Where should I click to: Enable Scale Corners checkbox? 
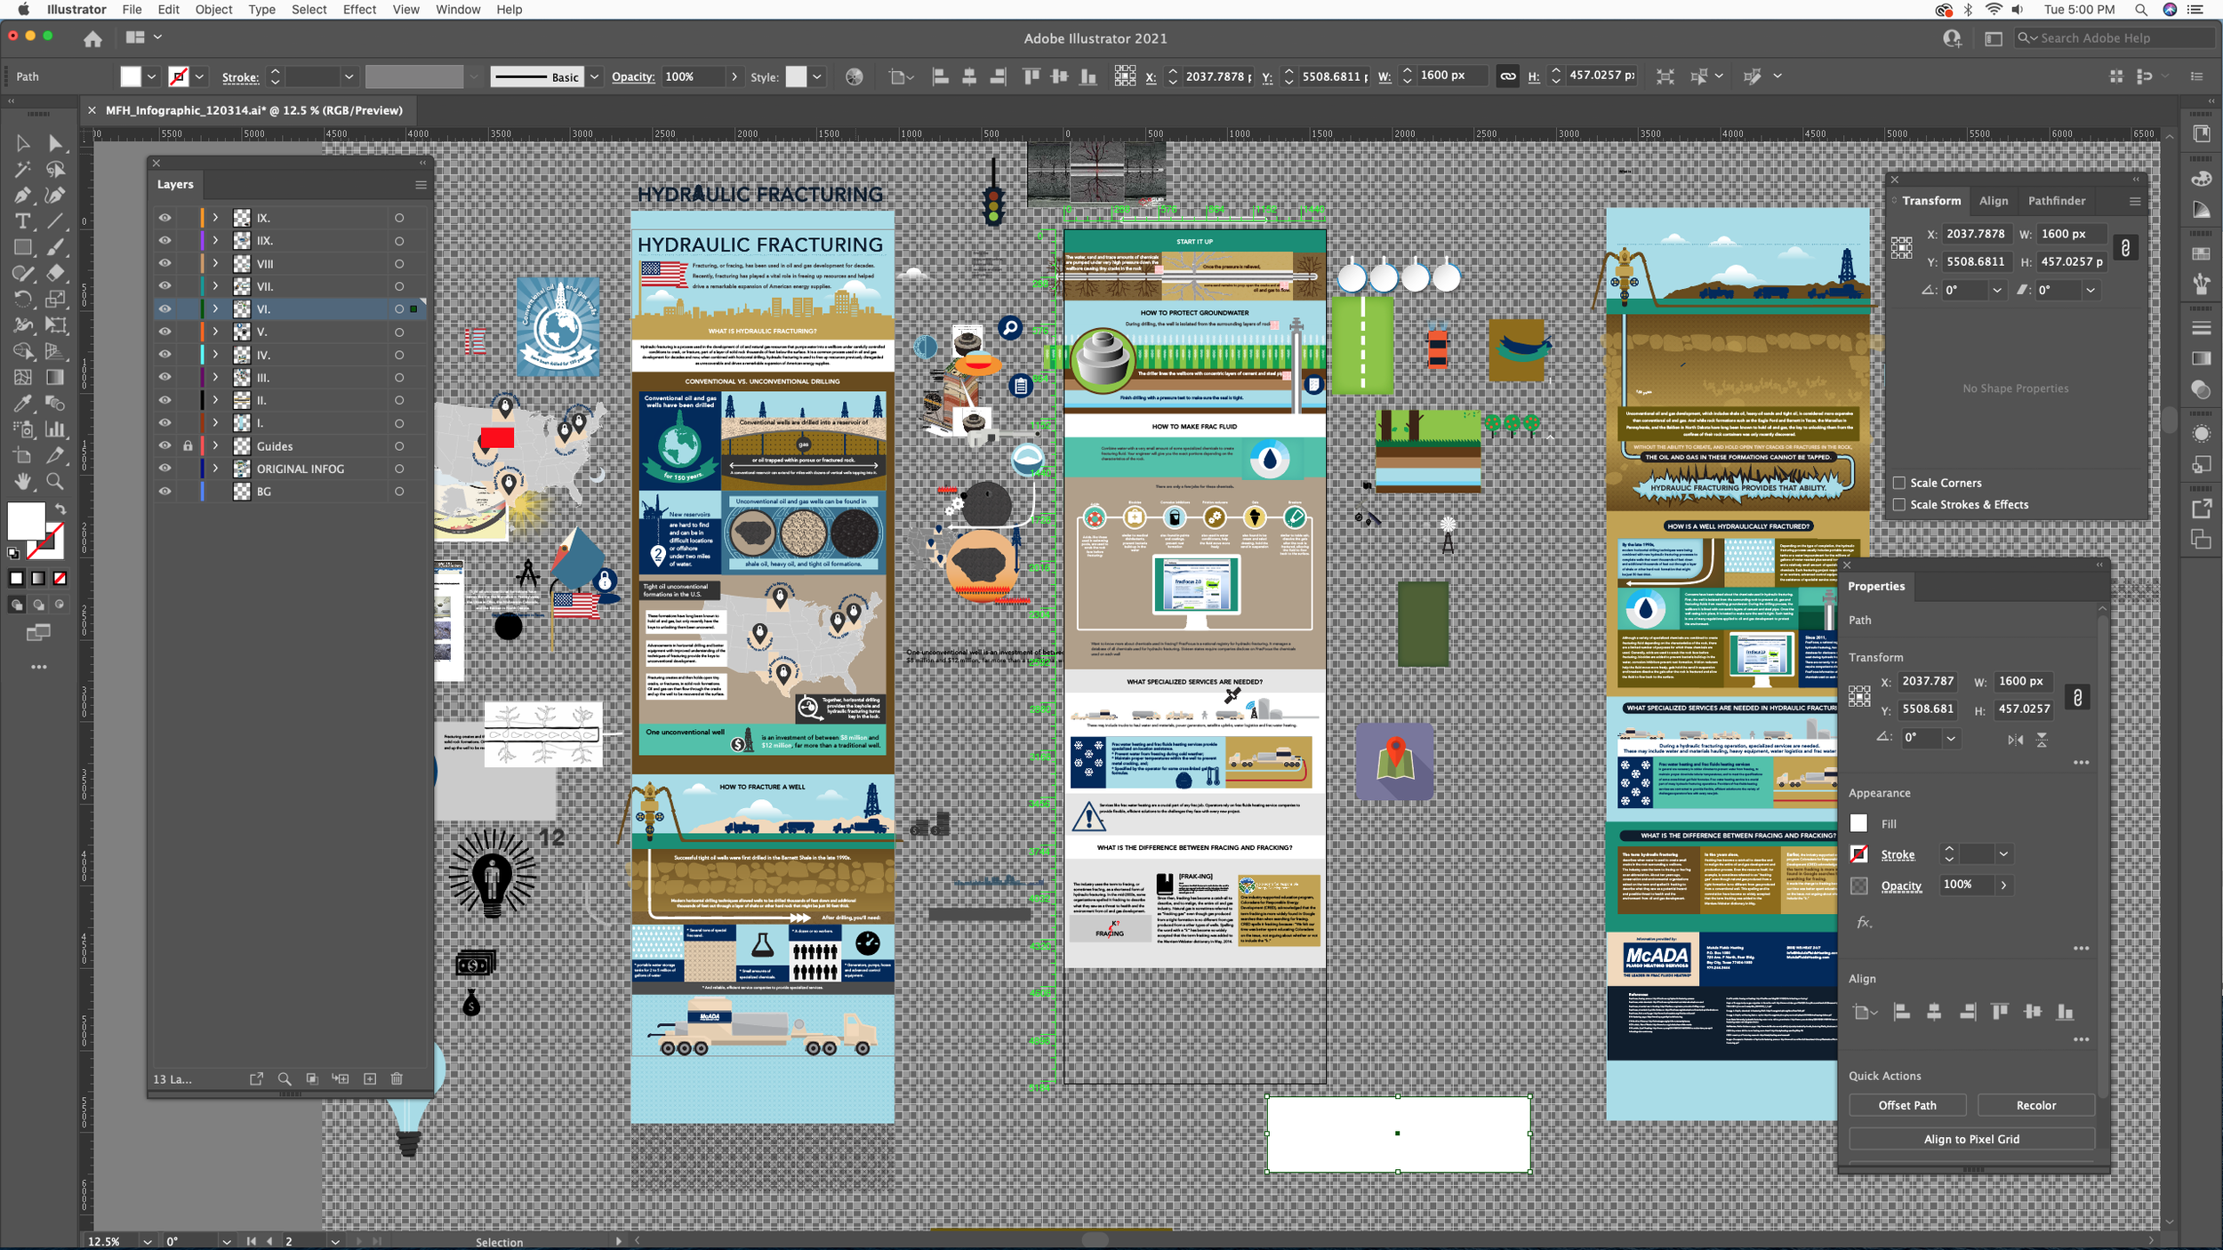[1899, 483]
